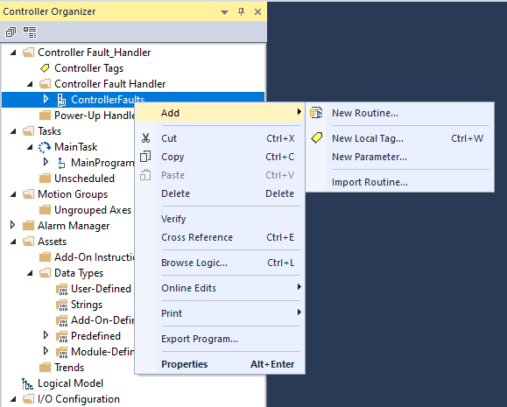The height and width of the screenshot is (407, 507).
Task: Click the Copy icon in context menu
Action: coord(145,157)
